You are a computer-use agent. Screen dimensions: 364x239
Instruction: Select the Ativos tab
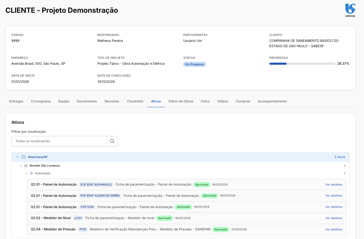click(x=156, y=101)
